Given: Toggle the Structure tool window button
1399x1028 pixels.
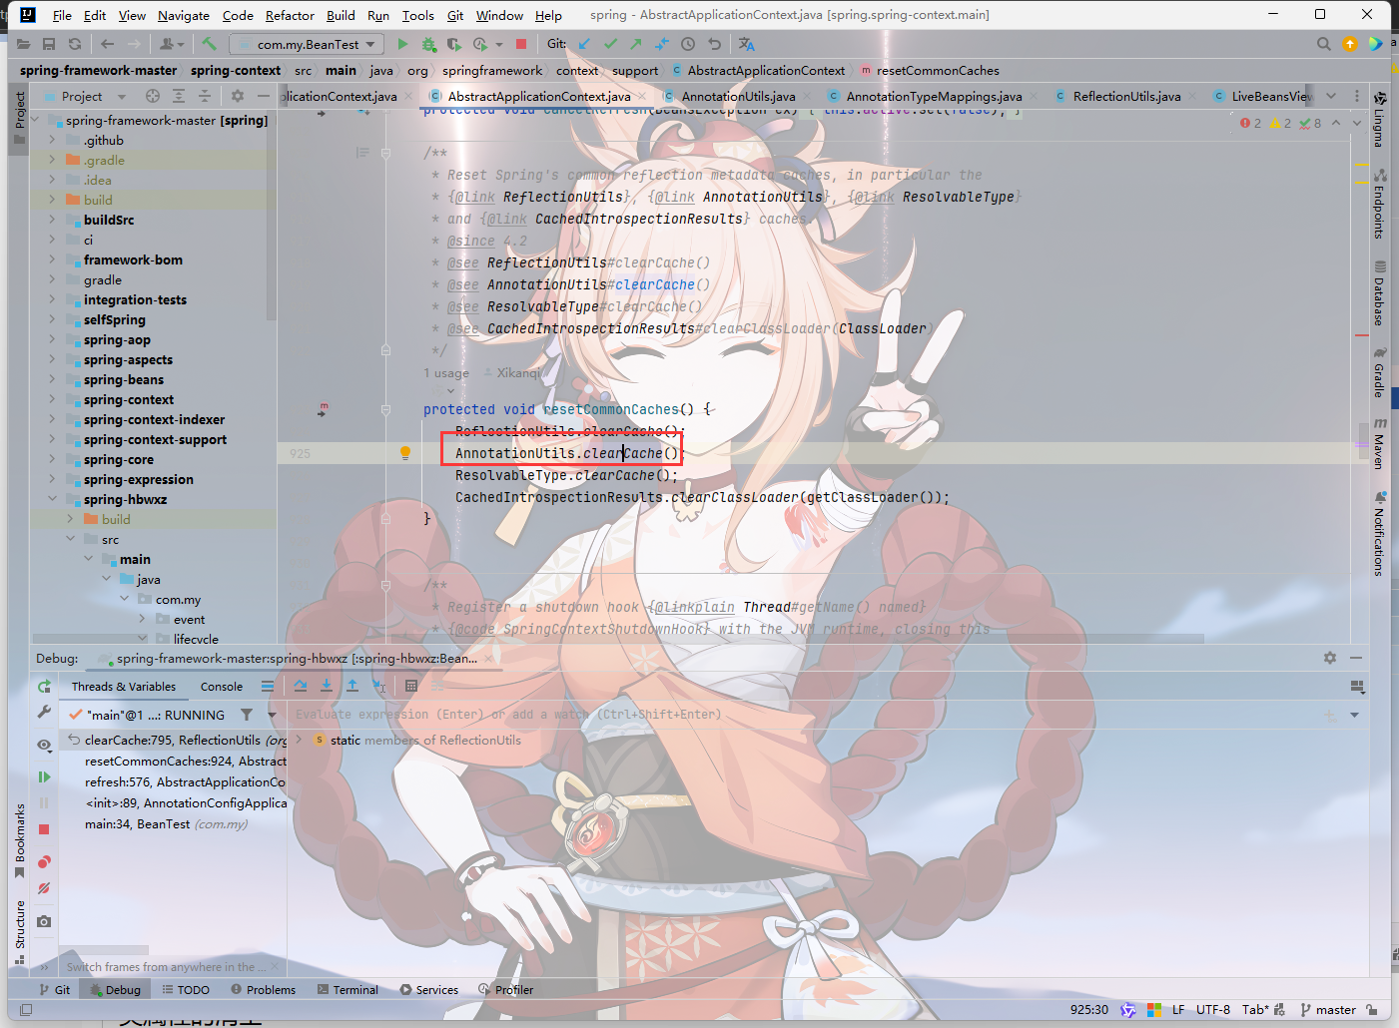Looking at the screenshot, I should click(19, 932).
